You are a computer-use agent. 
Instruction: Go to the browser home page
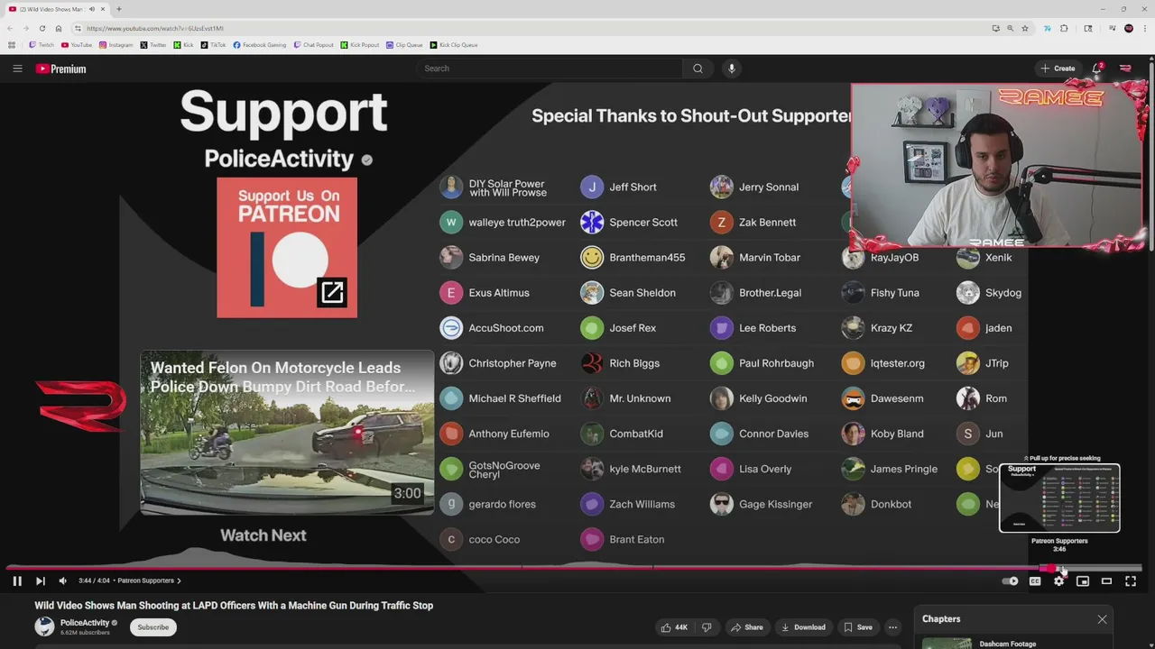59,28
